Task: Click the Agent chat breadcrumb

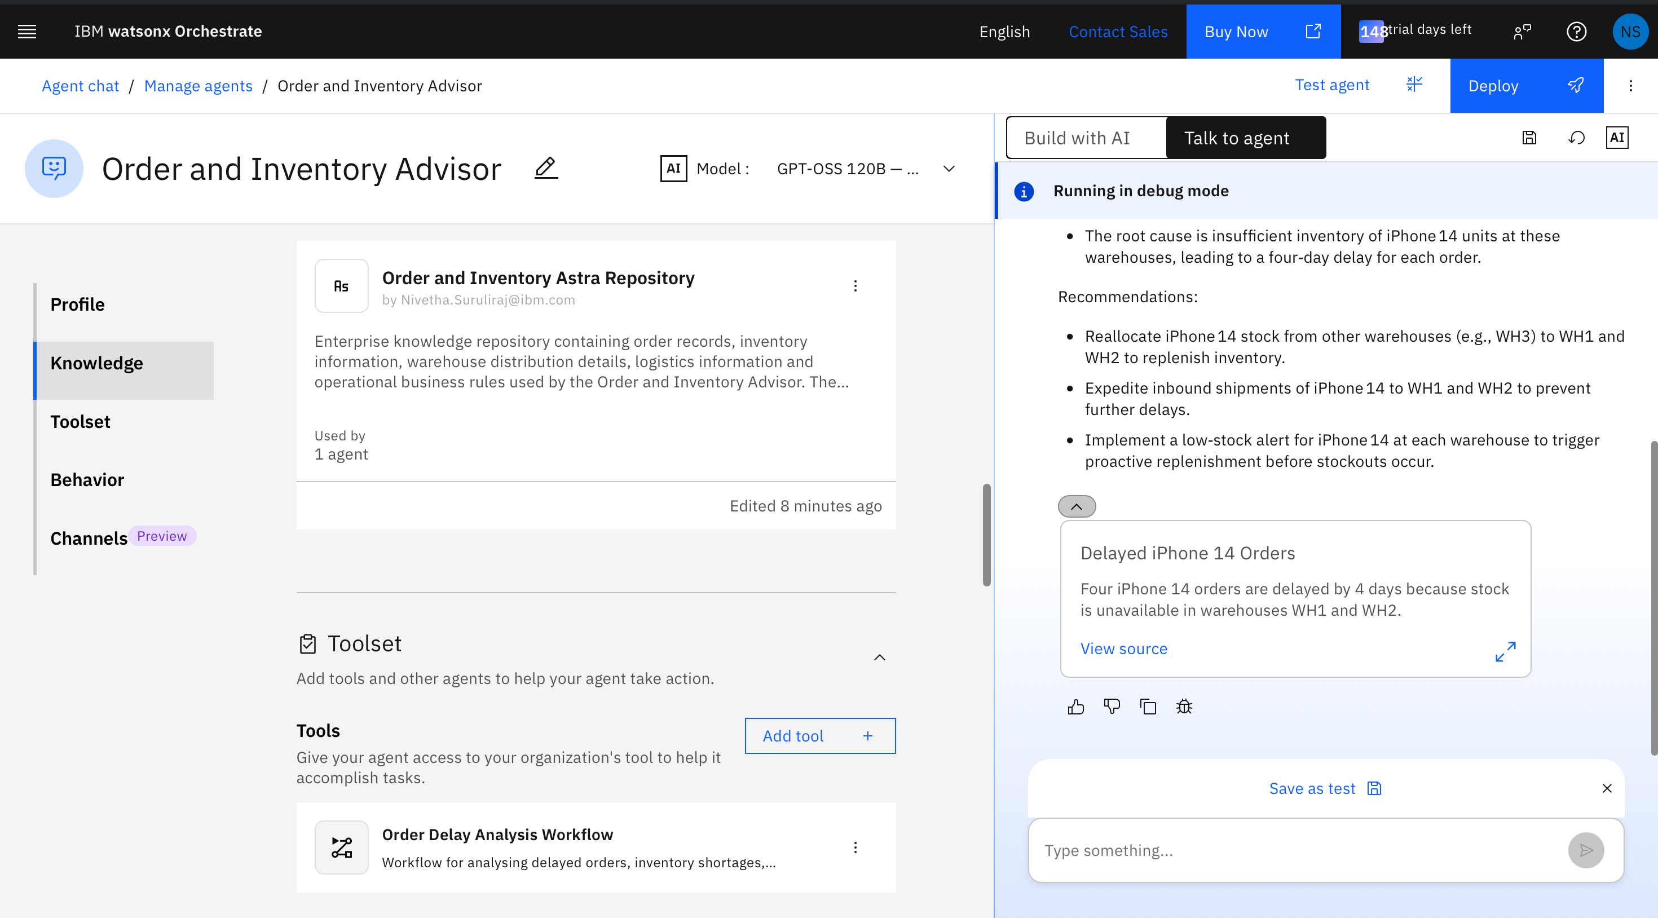Action: pyautogui.click(x=81, y=86)
